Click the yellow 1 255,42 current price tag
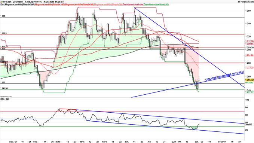 [x=249, y=80]
